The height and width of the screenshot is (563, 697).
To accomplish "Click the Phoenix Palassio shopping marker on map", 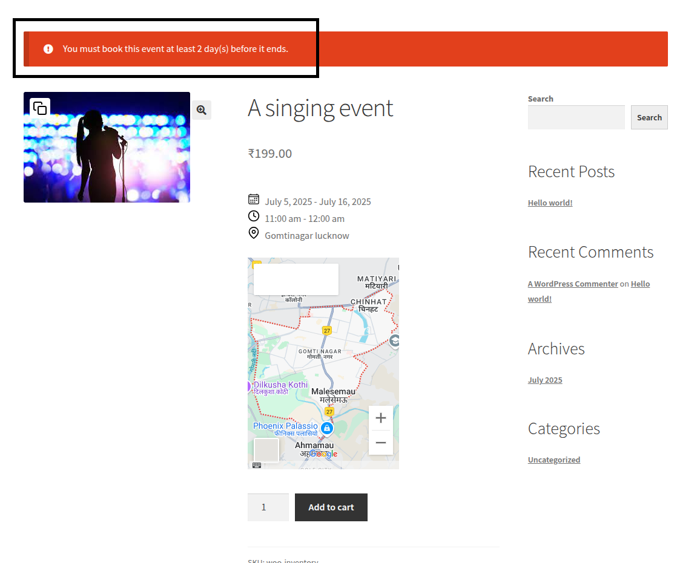I will (x=327, y=428).
